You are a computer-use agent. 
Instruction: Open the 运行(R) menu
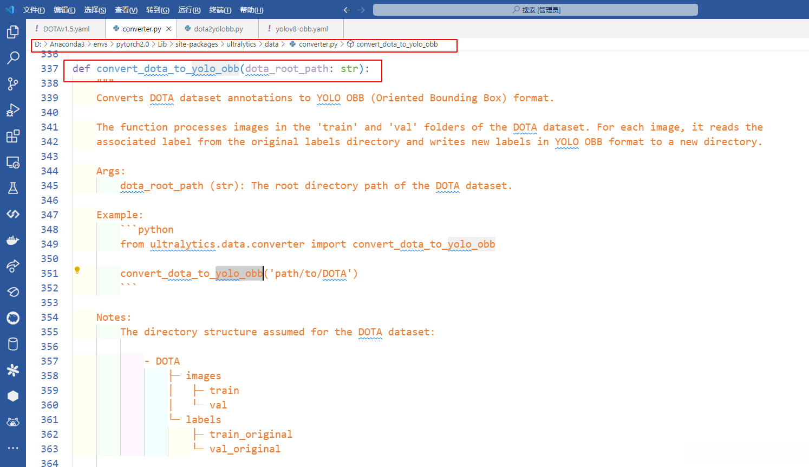pyautogui.click(x=190, y=10)
